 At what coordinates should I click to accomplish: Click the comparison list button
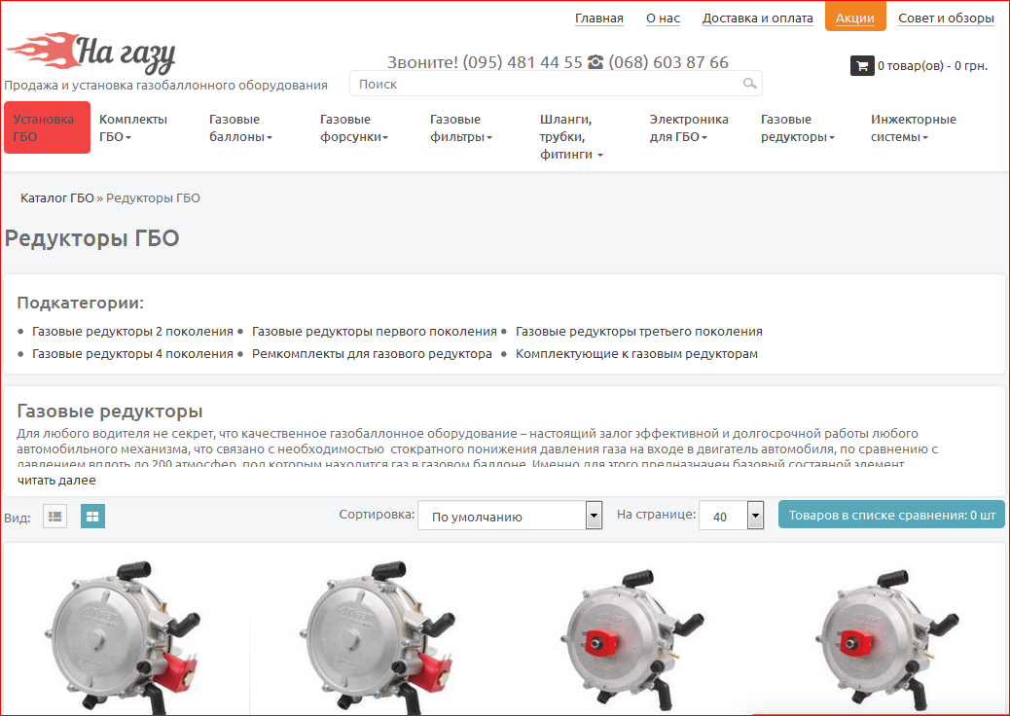coord(891,516)
